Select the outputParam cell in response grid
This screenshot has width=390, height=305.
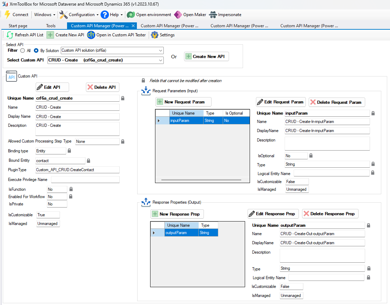pos(182,233)
